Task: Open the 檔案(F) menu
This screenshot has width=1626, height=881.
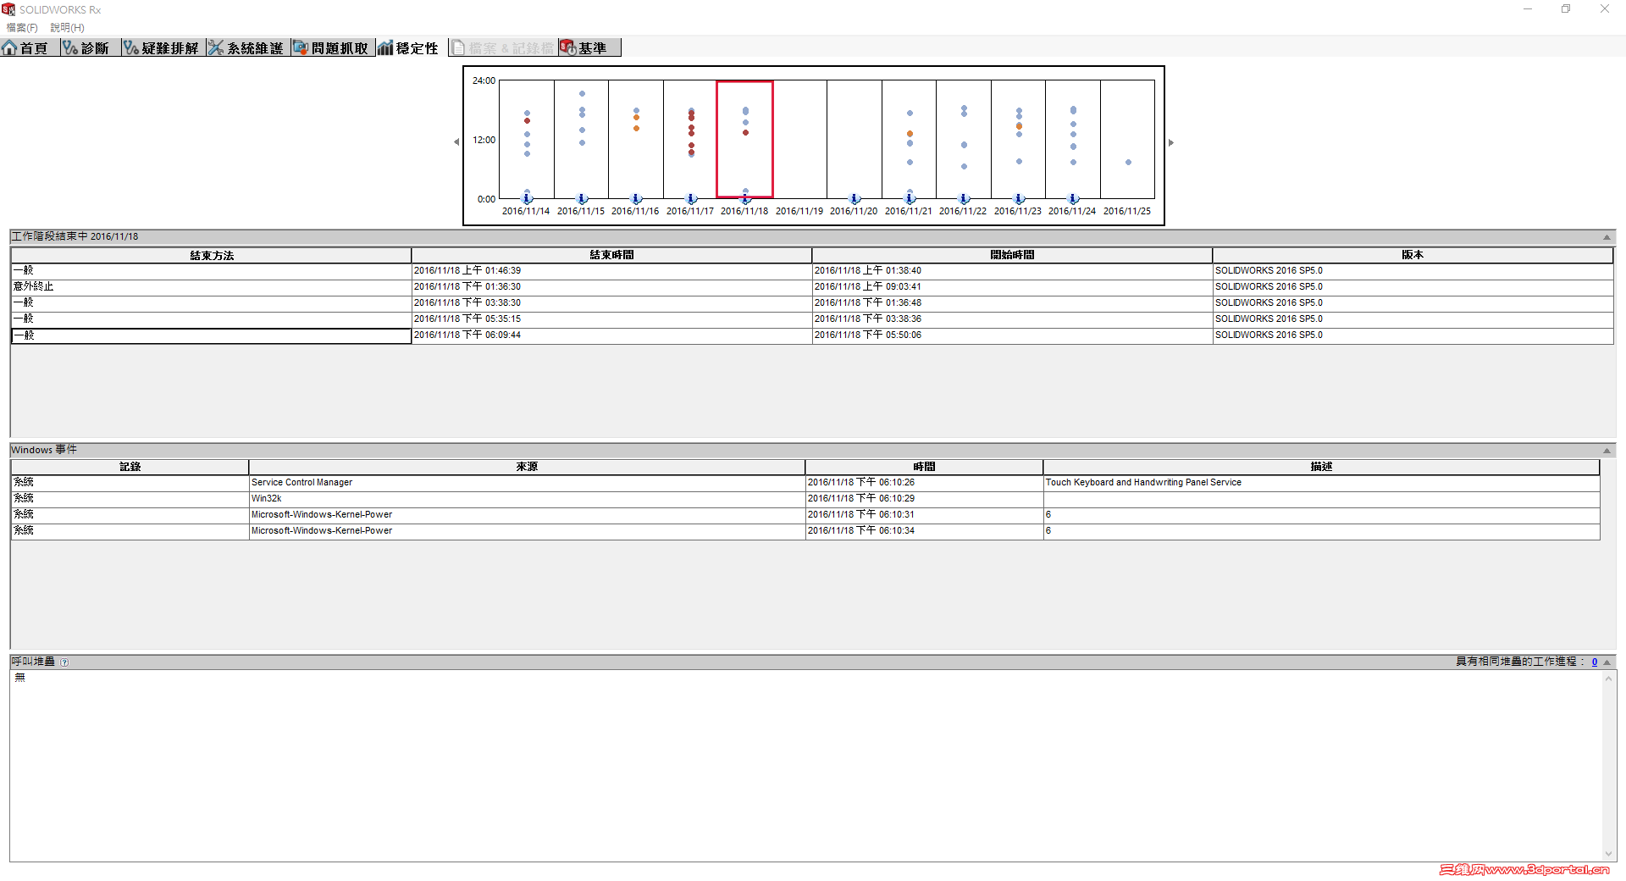Action: tap(22, 28)
